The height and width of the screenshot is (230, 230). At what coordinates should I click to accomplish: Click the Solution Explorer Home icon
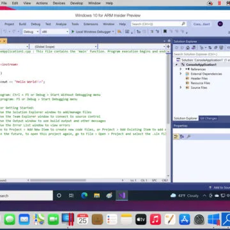[x=188, y=48]
